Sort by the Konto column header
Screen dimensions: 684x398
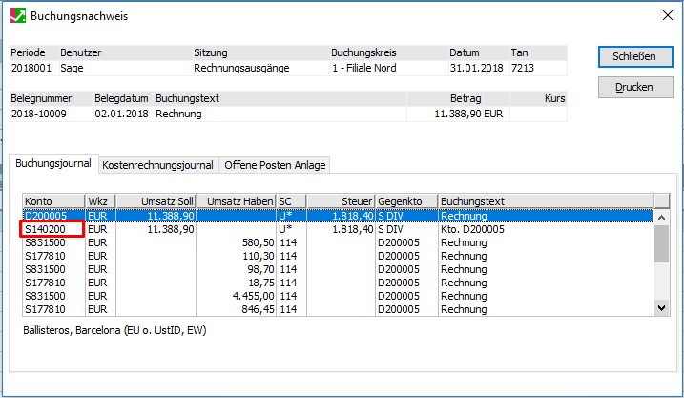52,201
